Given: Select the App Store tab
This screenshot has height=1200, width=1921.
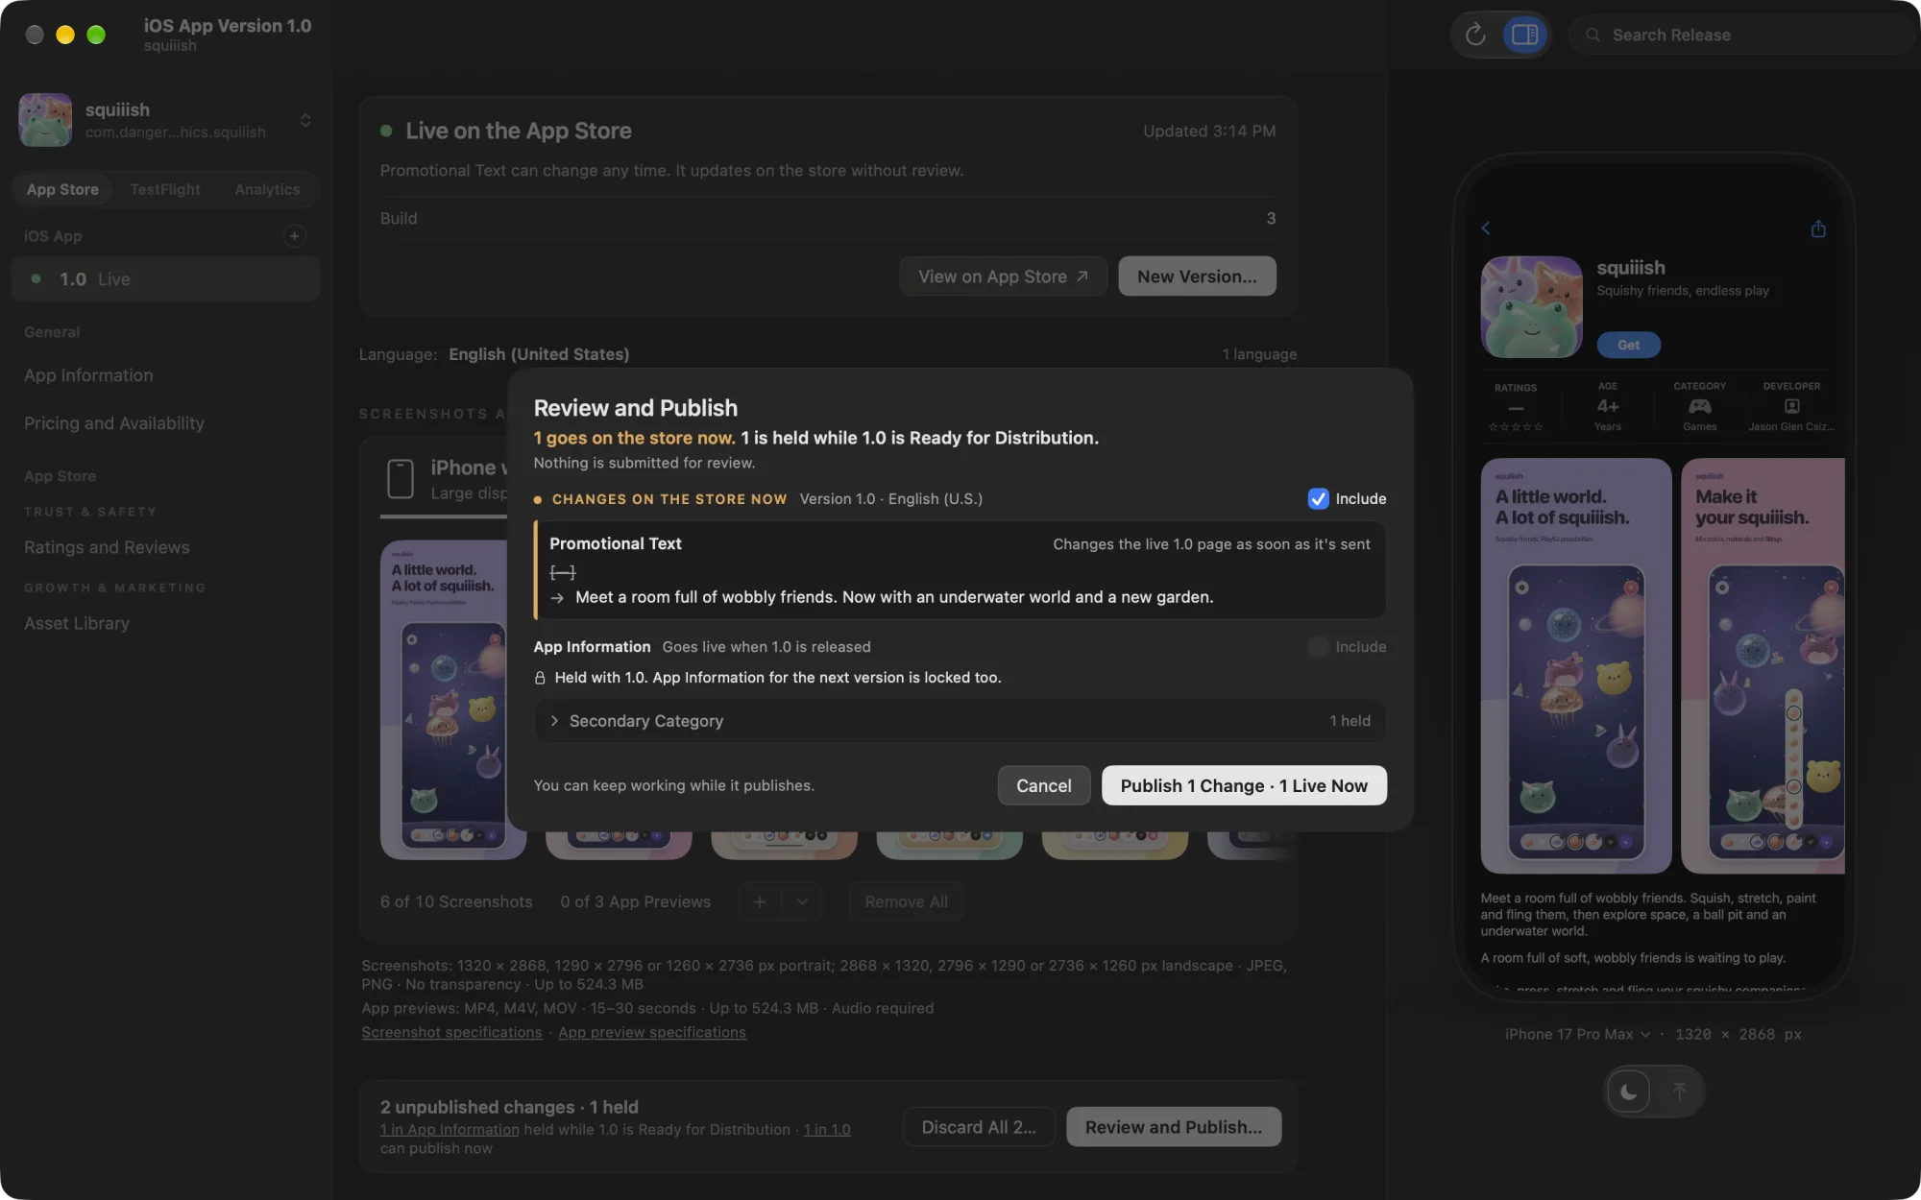Looking at the screenshot, I should pos(62,189).
